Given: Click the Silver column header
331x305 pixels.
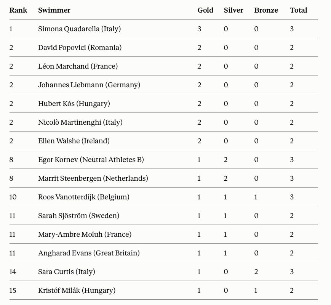Looking at the screenshot, I should pyautogui.click(x=233, y=10).
